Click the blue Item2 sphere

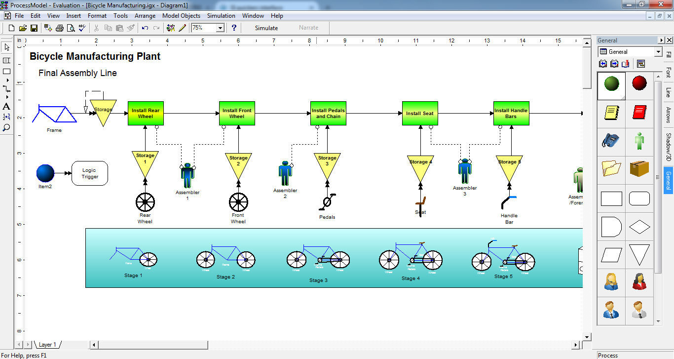pyautogui.click(x=45, y=173)
